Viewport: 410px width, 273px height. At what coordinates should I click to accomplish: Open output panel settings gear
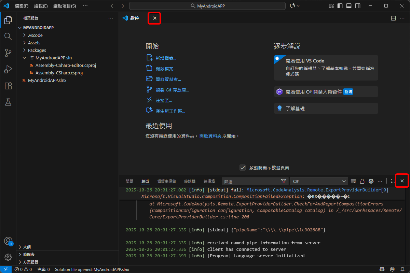[x=371, y=181]
